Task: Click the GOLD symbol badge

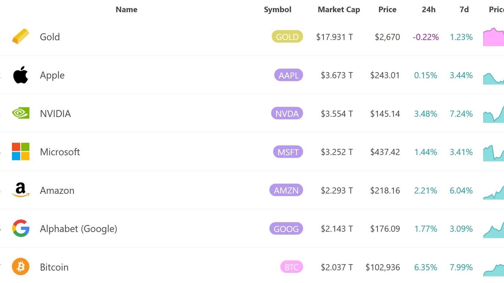Action: click(287, 37)
